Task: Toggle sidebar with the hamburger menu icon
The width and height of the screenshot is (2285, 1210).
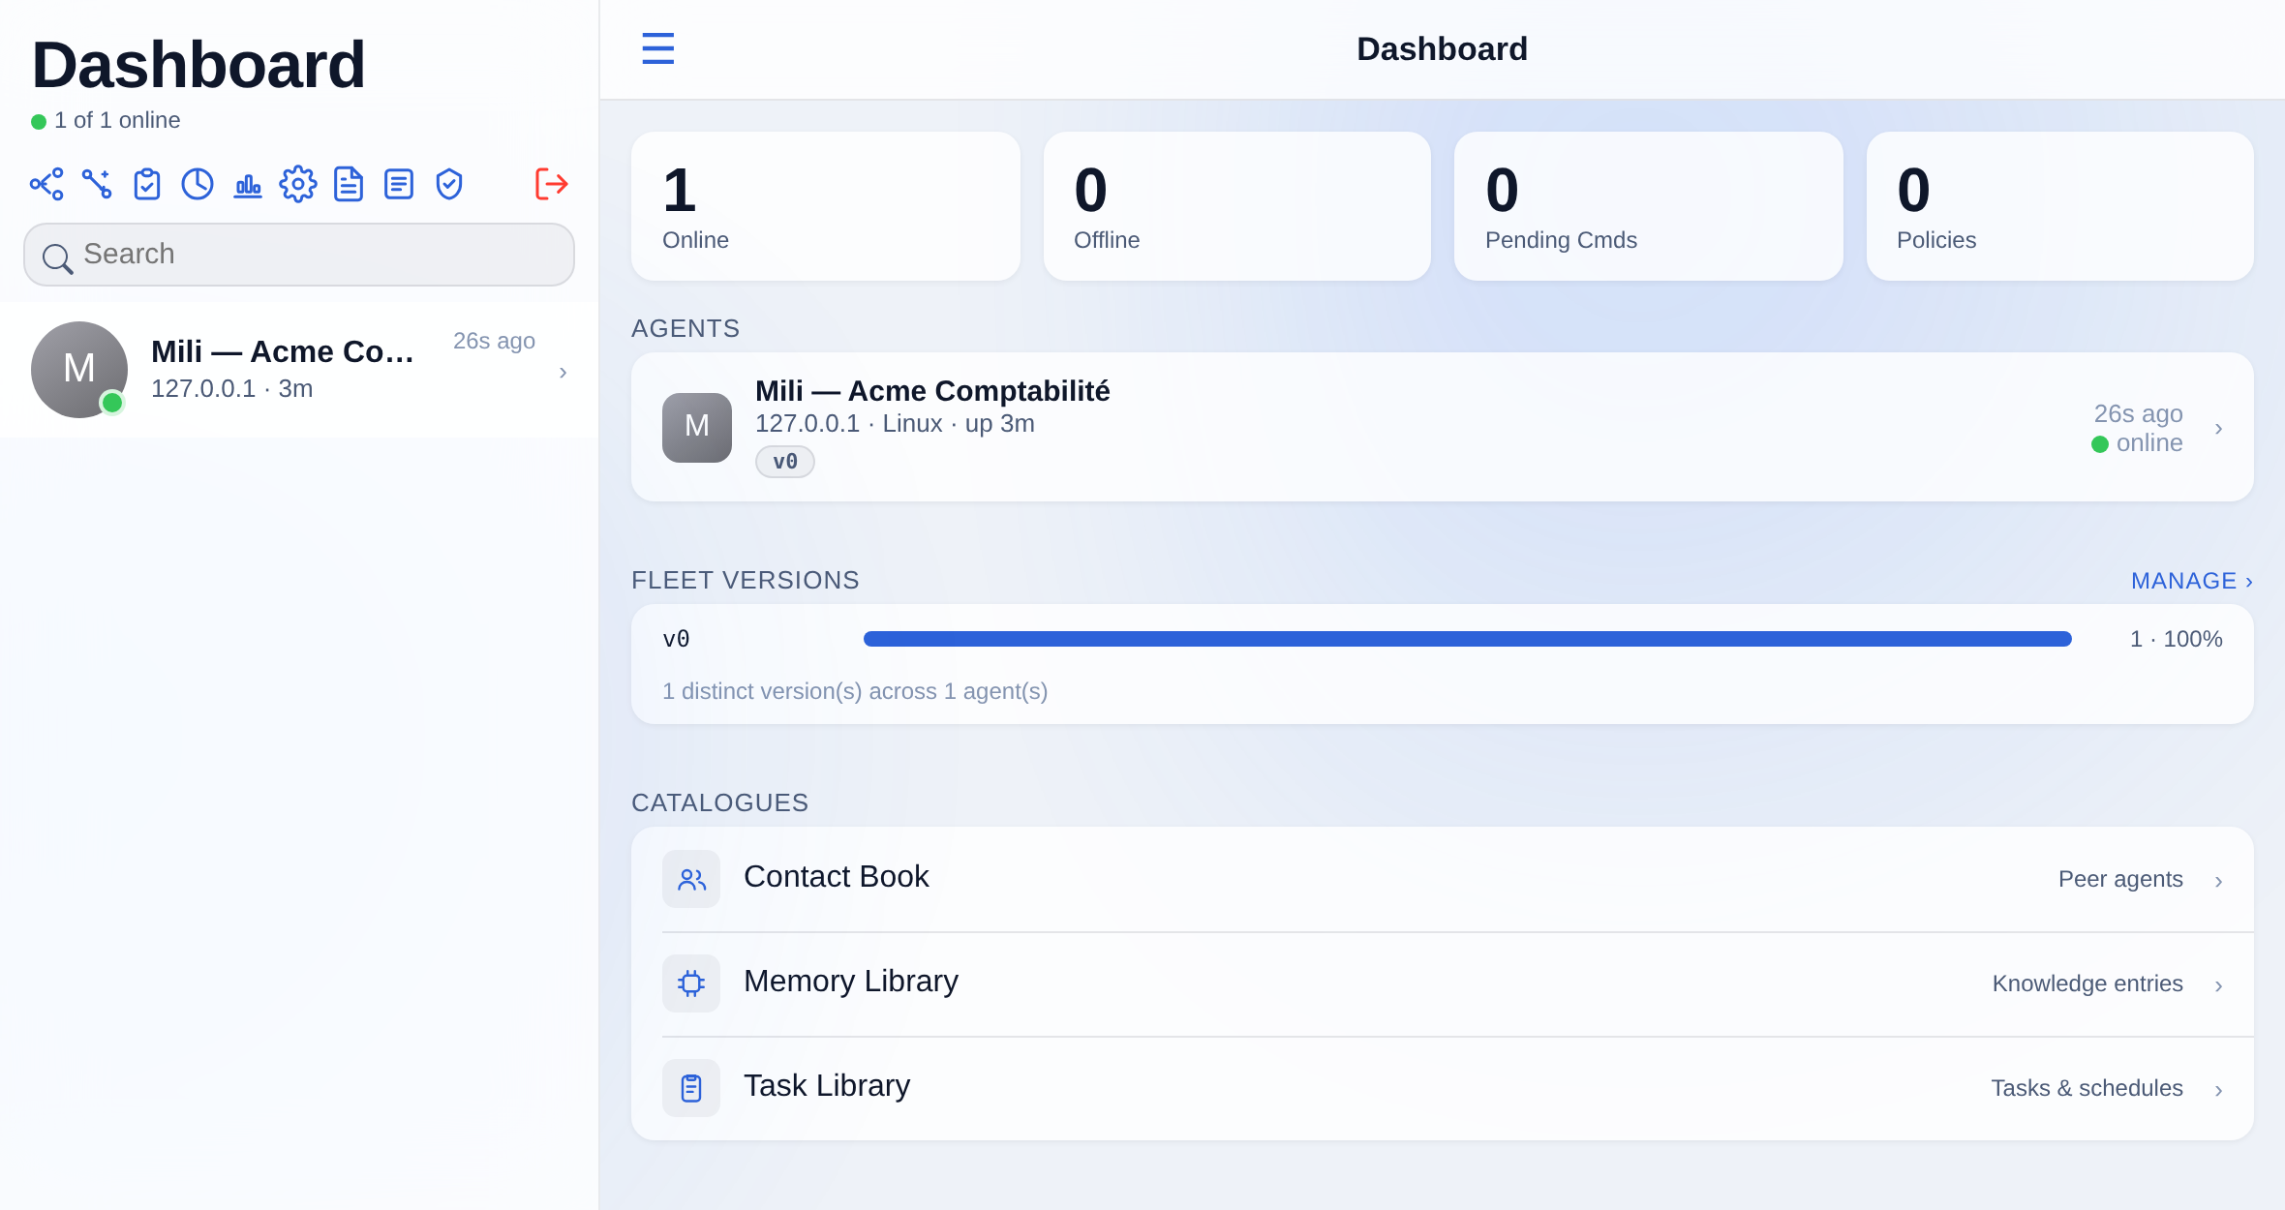Action: pyautogui.click(x=658, y=48)
